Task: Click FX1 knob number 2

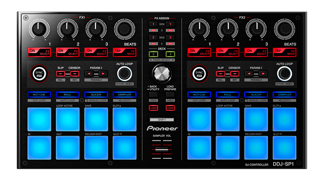Action: [67, 29]
